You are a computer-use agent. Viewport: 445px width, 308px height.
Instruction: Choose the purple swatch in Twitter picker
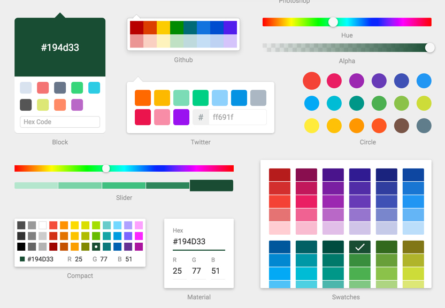pyautogui.click(x=181, y=117)
